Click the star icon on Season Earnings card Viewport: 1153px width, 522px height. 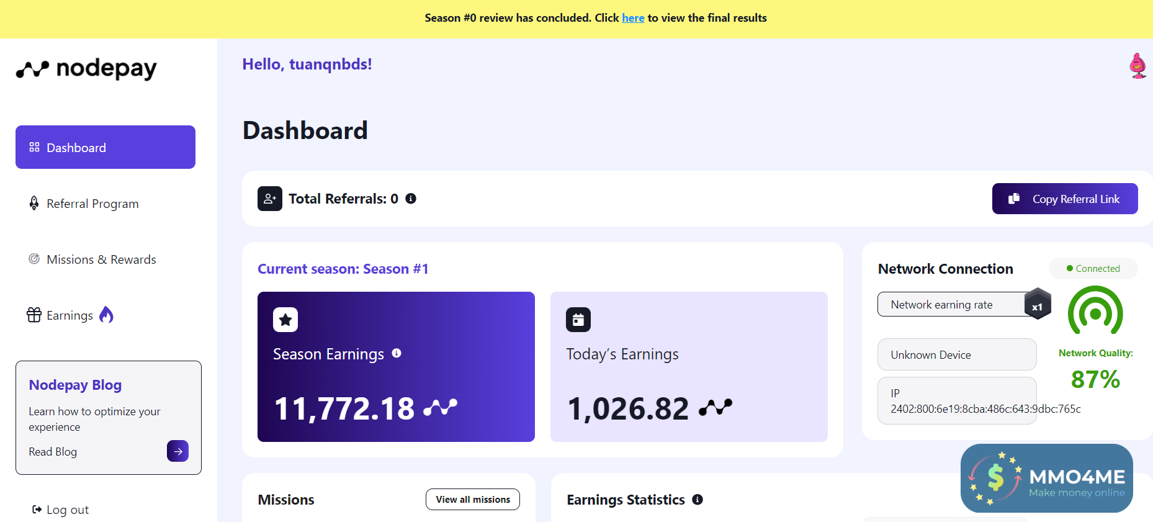285,320
